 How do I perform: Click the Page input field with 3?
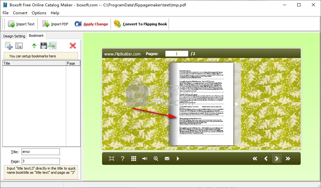[41, 161]
